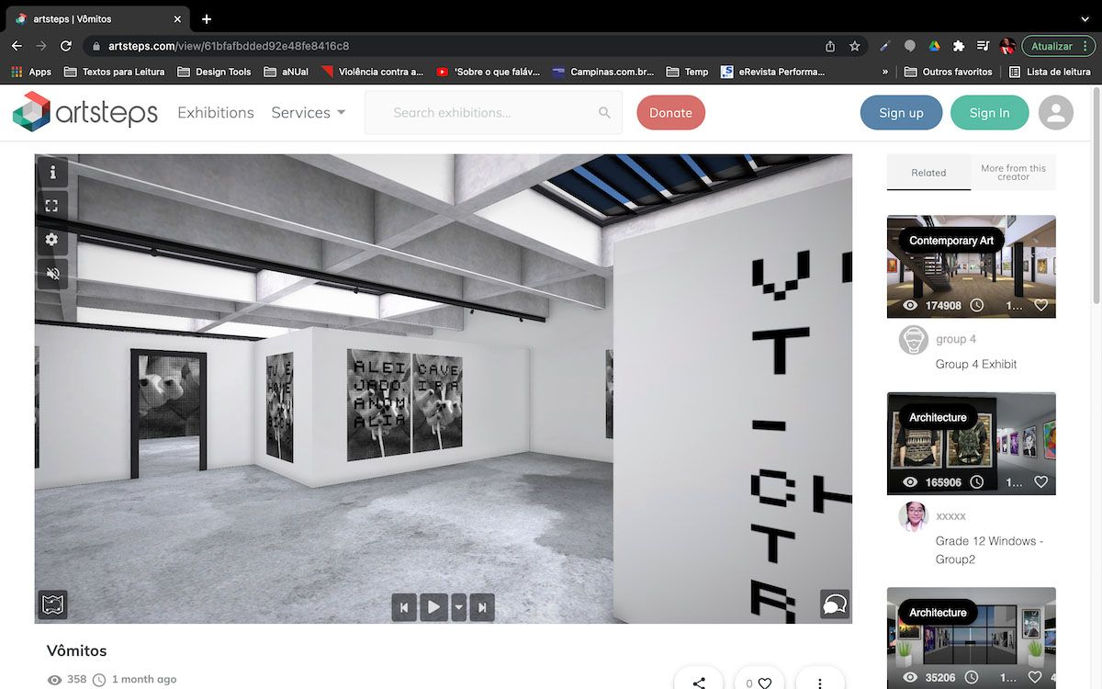Expand the tour options dropdown arrow
Screen dimensions: 1102x689
[x=458, y=606]
